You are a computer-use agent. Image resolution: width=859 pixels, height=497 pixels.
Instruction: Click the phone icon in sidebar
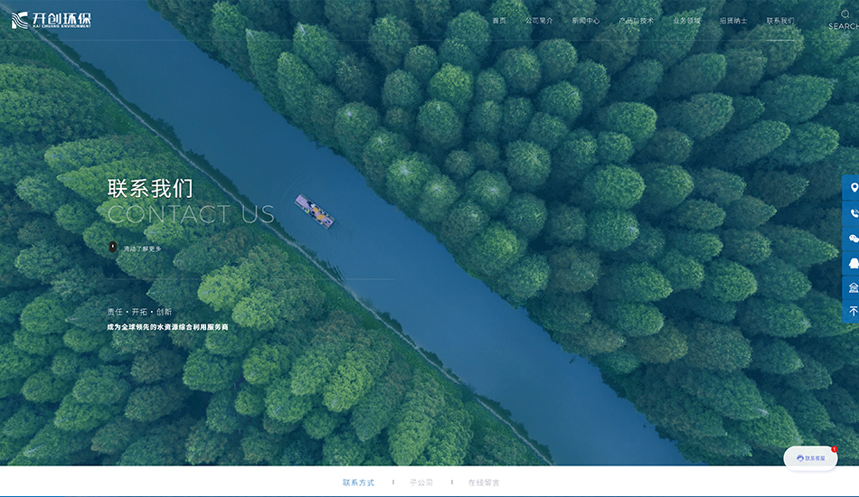[x=853, y=213]
